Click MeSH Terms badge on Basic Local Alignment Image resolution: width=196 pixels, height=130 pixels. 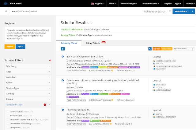click(x=112, y=67)
